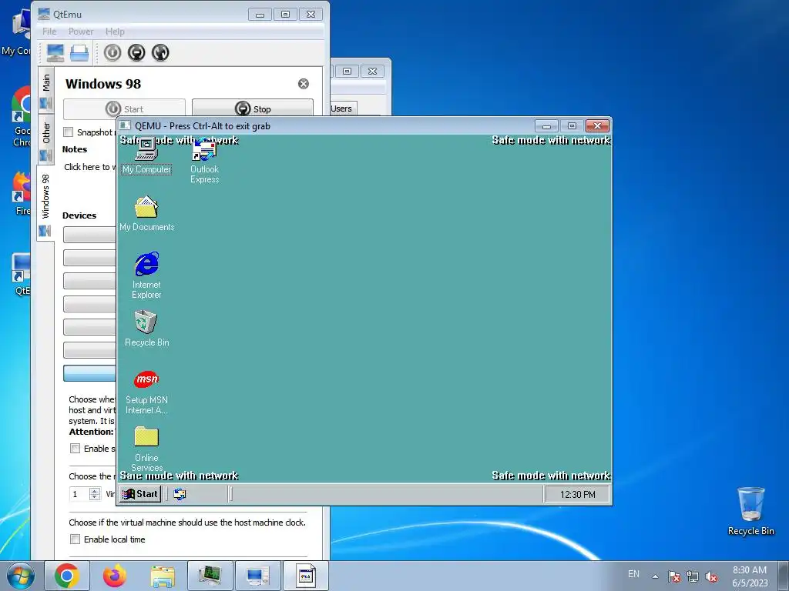Select the Windows 98 vertical tab
Image resolution: width=789 pixels, height=591 pixels.
(x=45, y=203)
